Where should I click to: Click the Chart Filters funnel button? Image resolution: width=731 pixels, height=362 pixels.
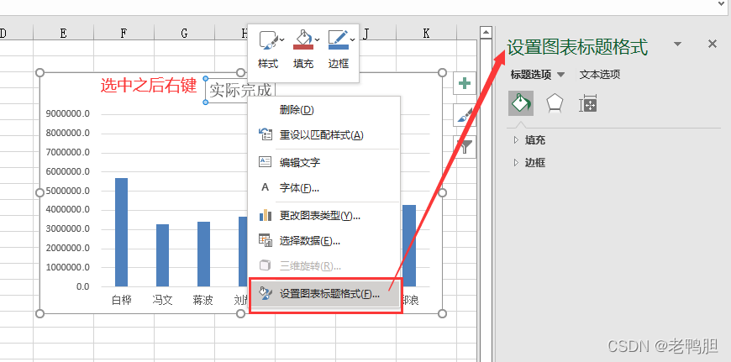[465, 147]
